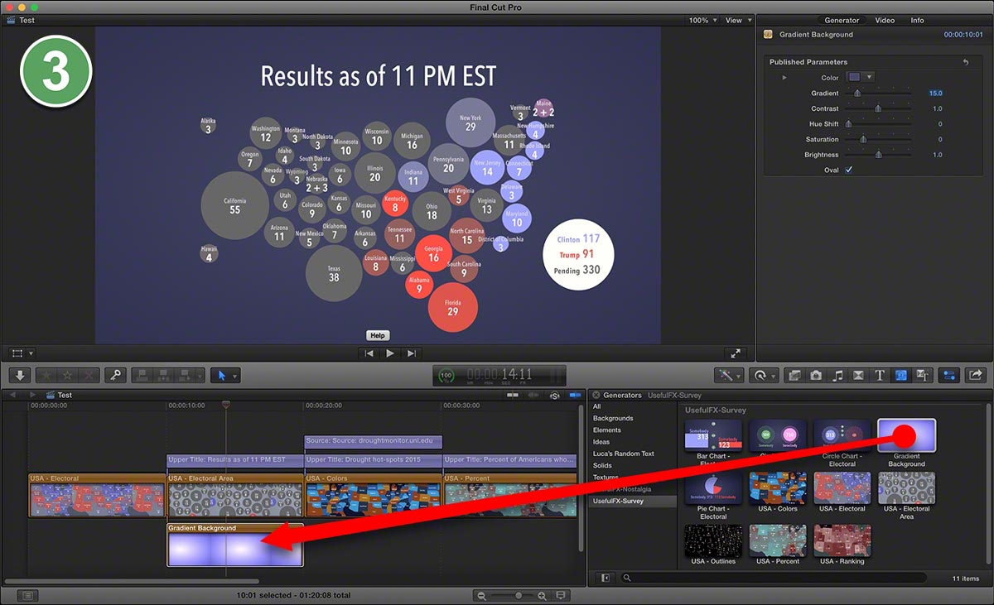The height and width of the screenshot is (605, 994).
Task: Expand the Color parameter disclosure triangle
Action: tap(784, 78)
